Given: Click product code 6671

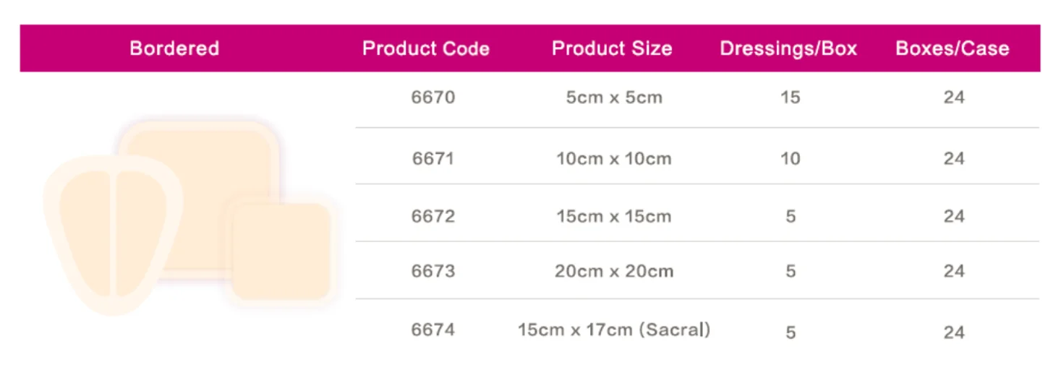Looking at the screenshot, I should (433, 158).
